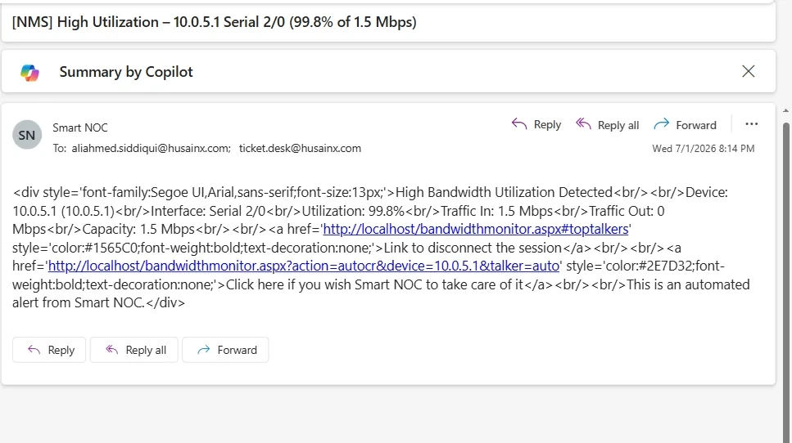Click the bottom Reply button
The width and height of the screenshot is (792, 443).
click(49, 350)
